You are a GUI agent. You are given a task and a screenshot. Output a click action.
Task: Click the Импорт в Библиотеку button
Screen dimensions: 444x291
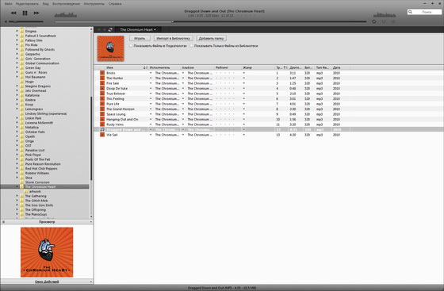coord(174,38)
